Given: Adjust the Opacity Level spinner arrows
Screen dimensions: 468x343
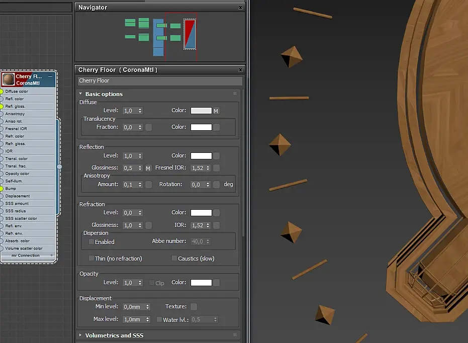Looking at the screenshot, I should (x=140, y=283).
